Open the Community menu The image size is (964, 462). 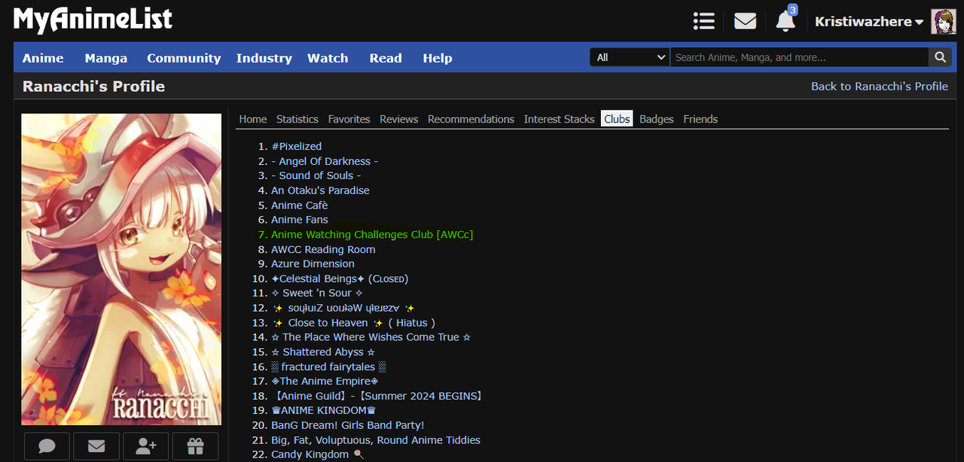coord(184,58)
